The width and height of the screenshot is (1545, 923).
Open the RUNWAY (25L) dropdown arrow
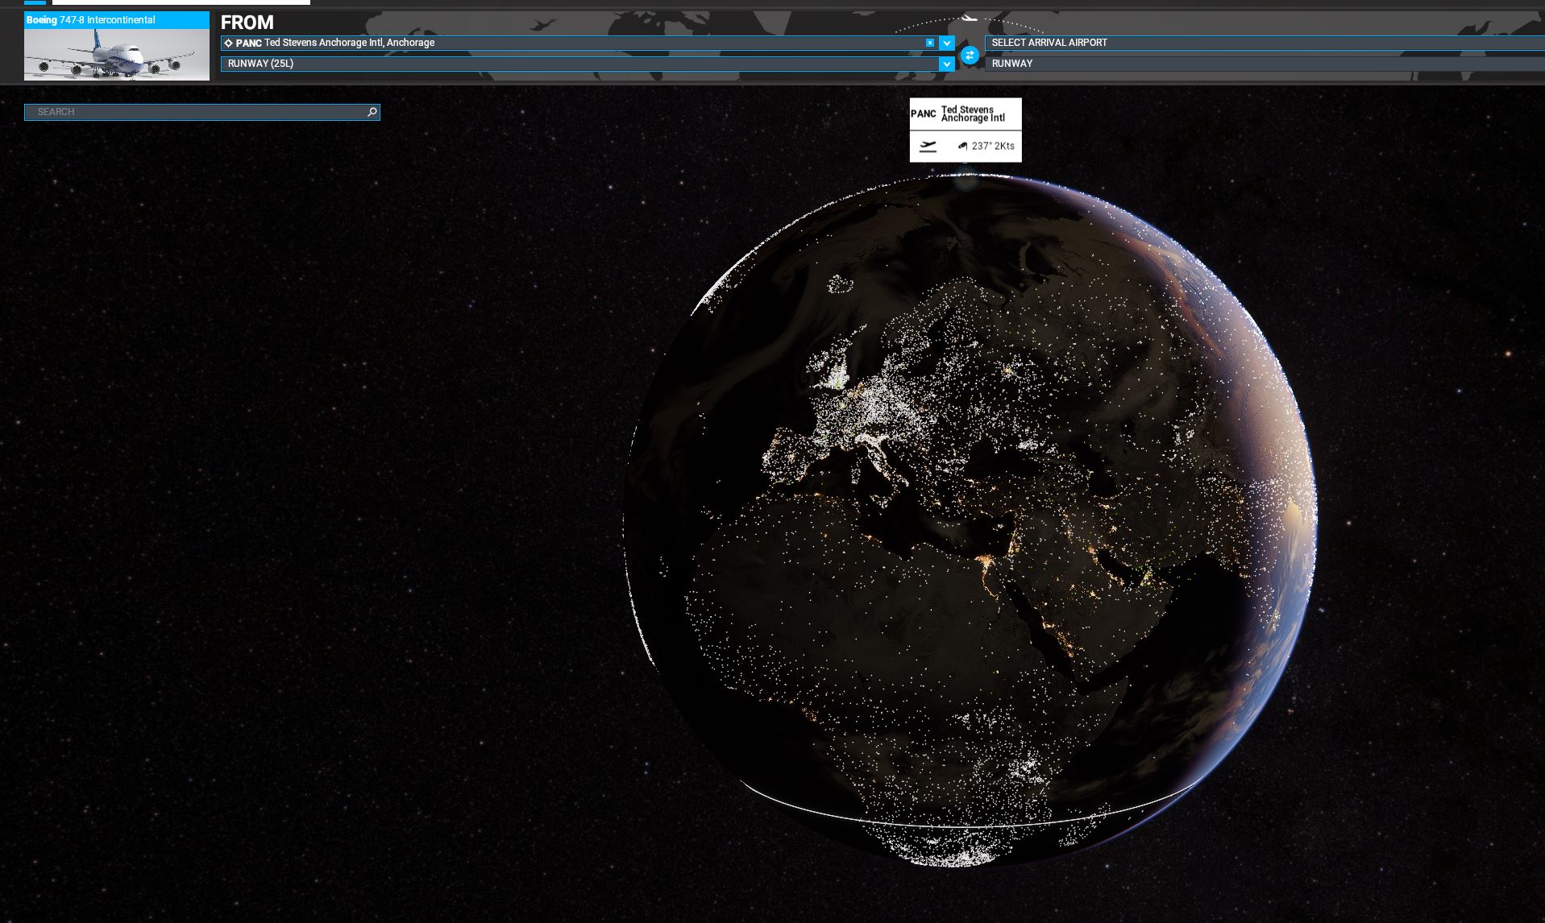point(947,64)
